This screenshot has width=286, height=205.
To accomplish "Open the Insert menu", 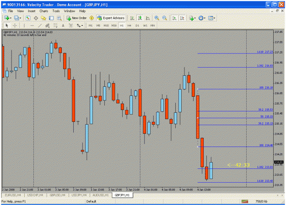I will (32, 11).
